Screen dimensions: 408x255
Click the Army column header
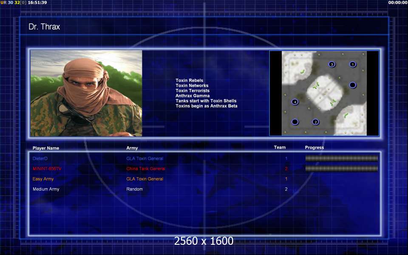(132, 148)
